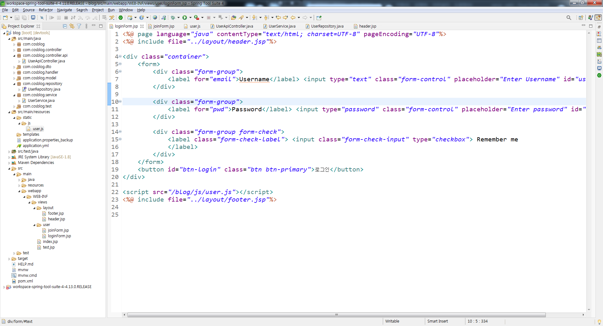
Task: Select the Spring perspective icon
Action: 598,18
